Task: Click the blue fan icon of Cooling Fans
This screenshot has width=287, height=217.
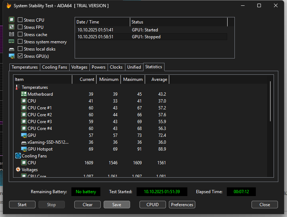Action: (x=18, y=156)
